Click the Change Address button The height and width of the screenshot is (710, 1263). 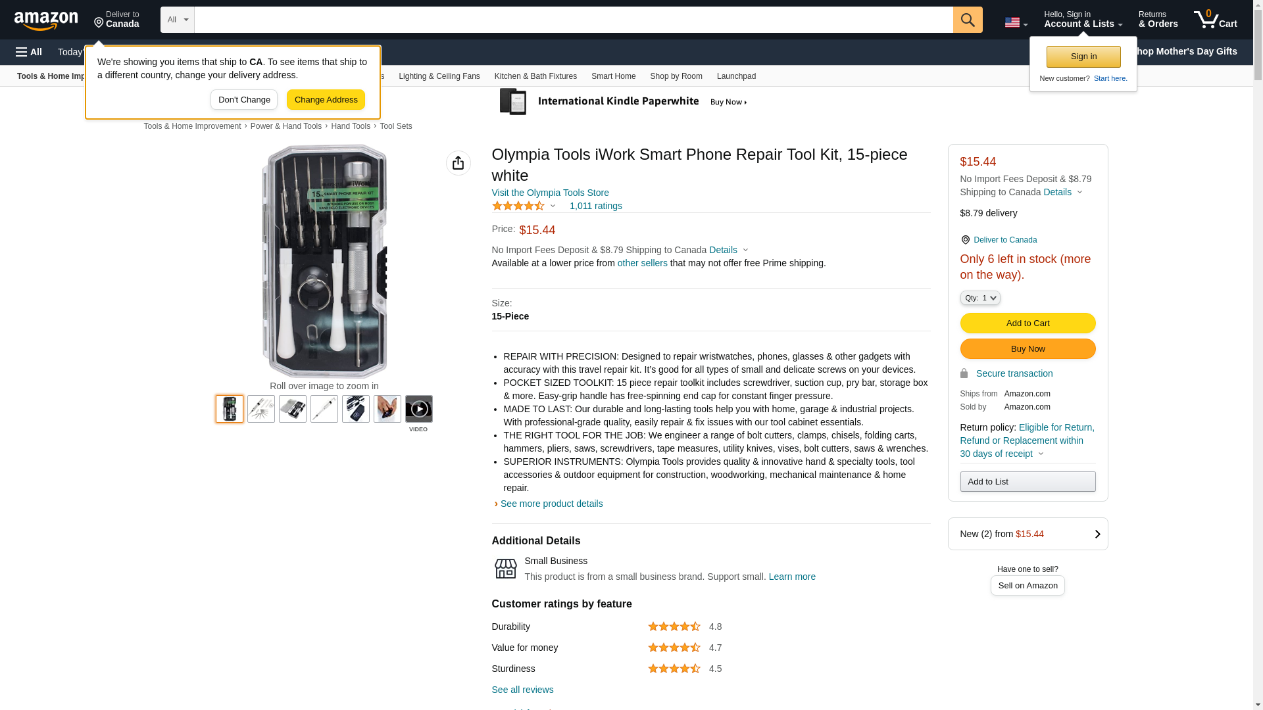click(326, 100)
